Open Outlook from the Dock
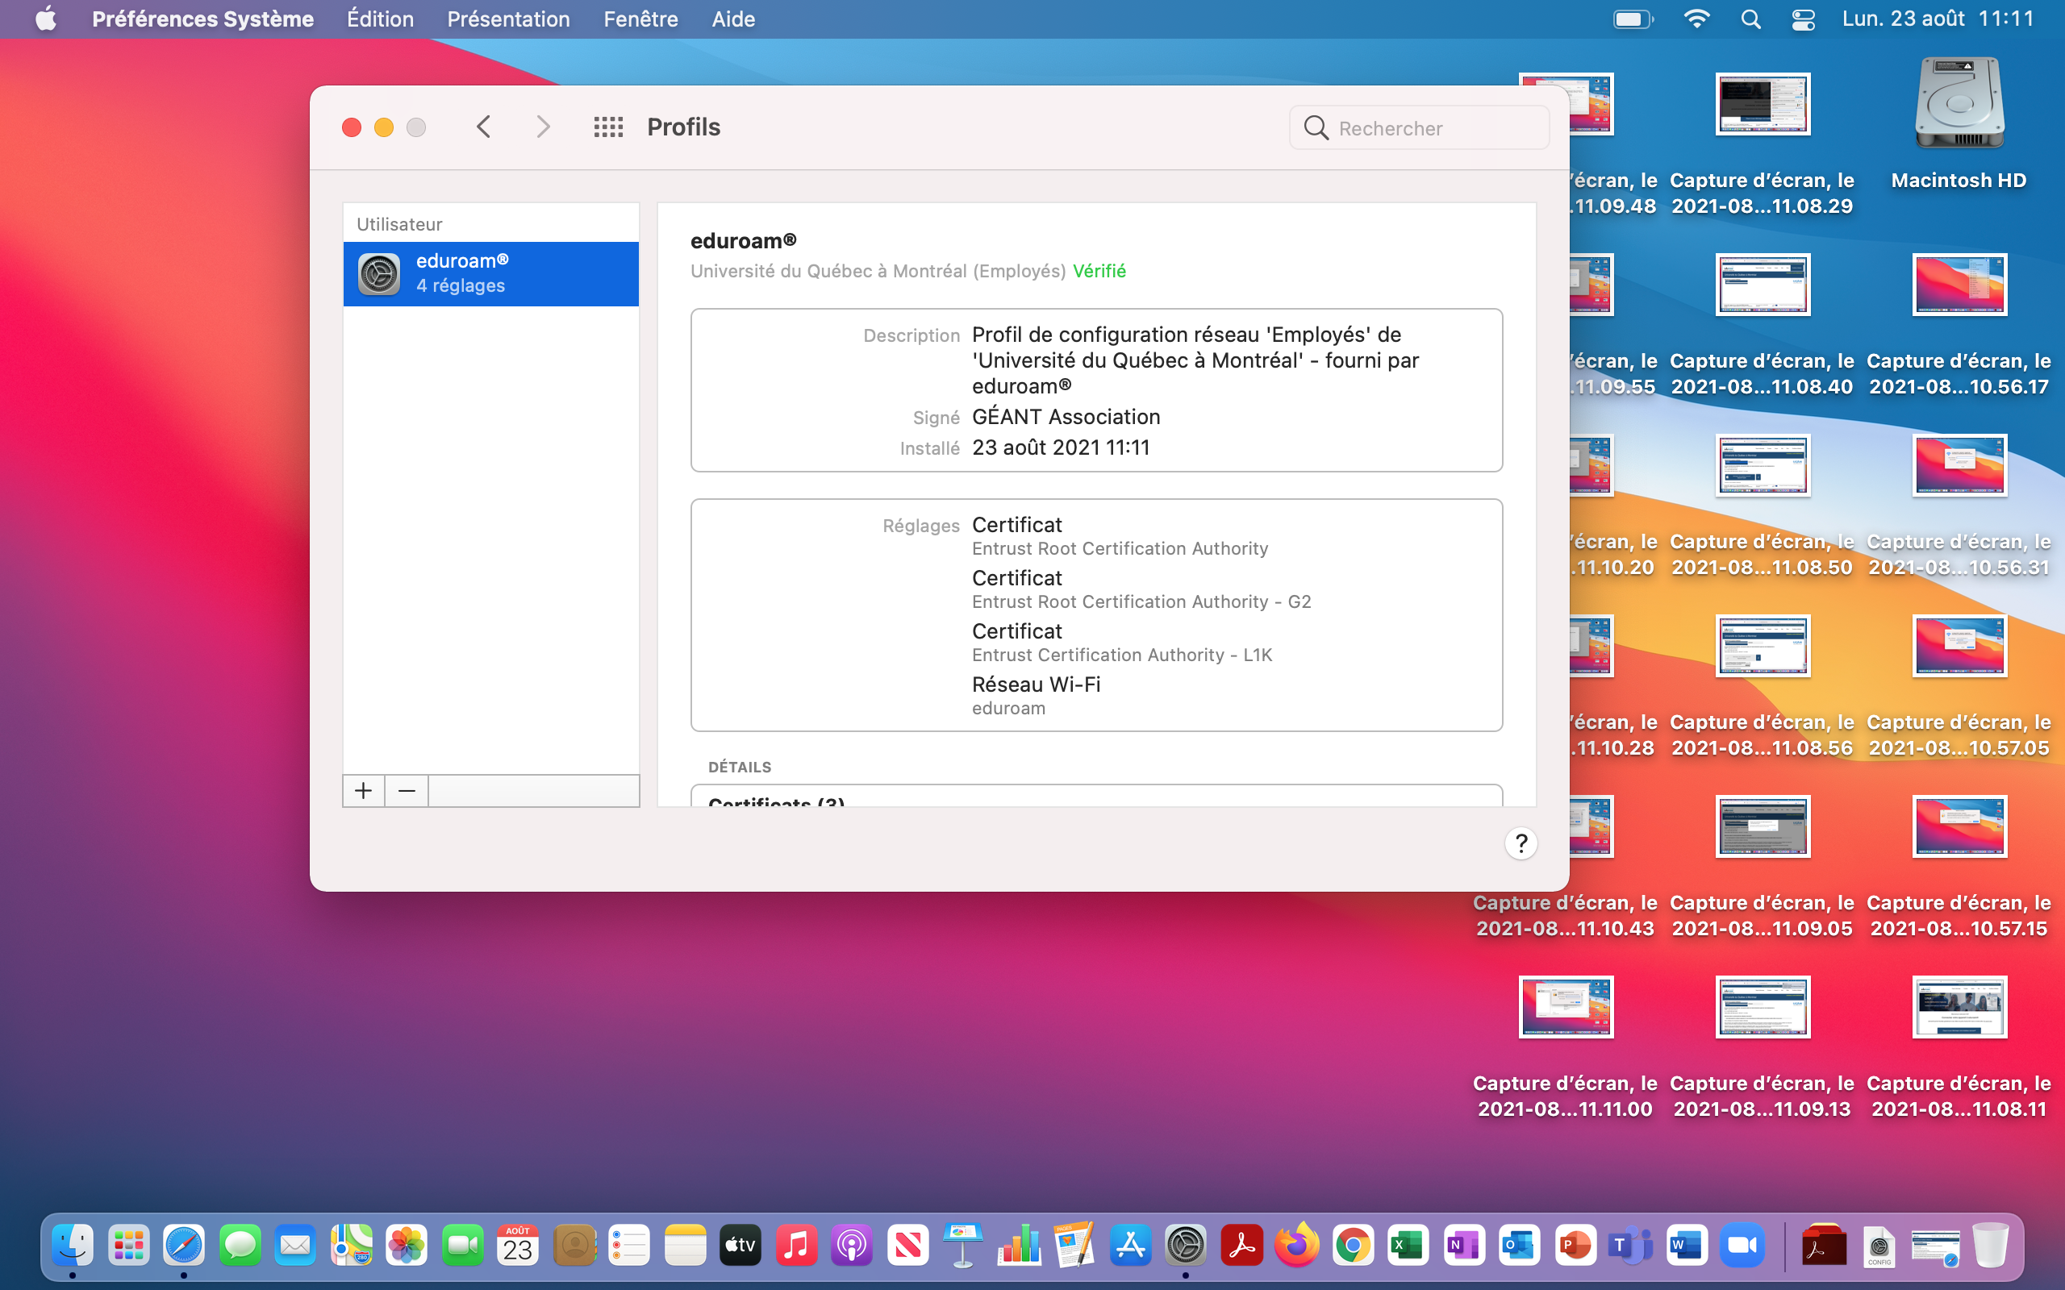The image size is (2065, 1290). [x=1520, y=1246]
